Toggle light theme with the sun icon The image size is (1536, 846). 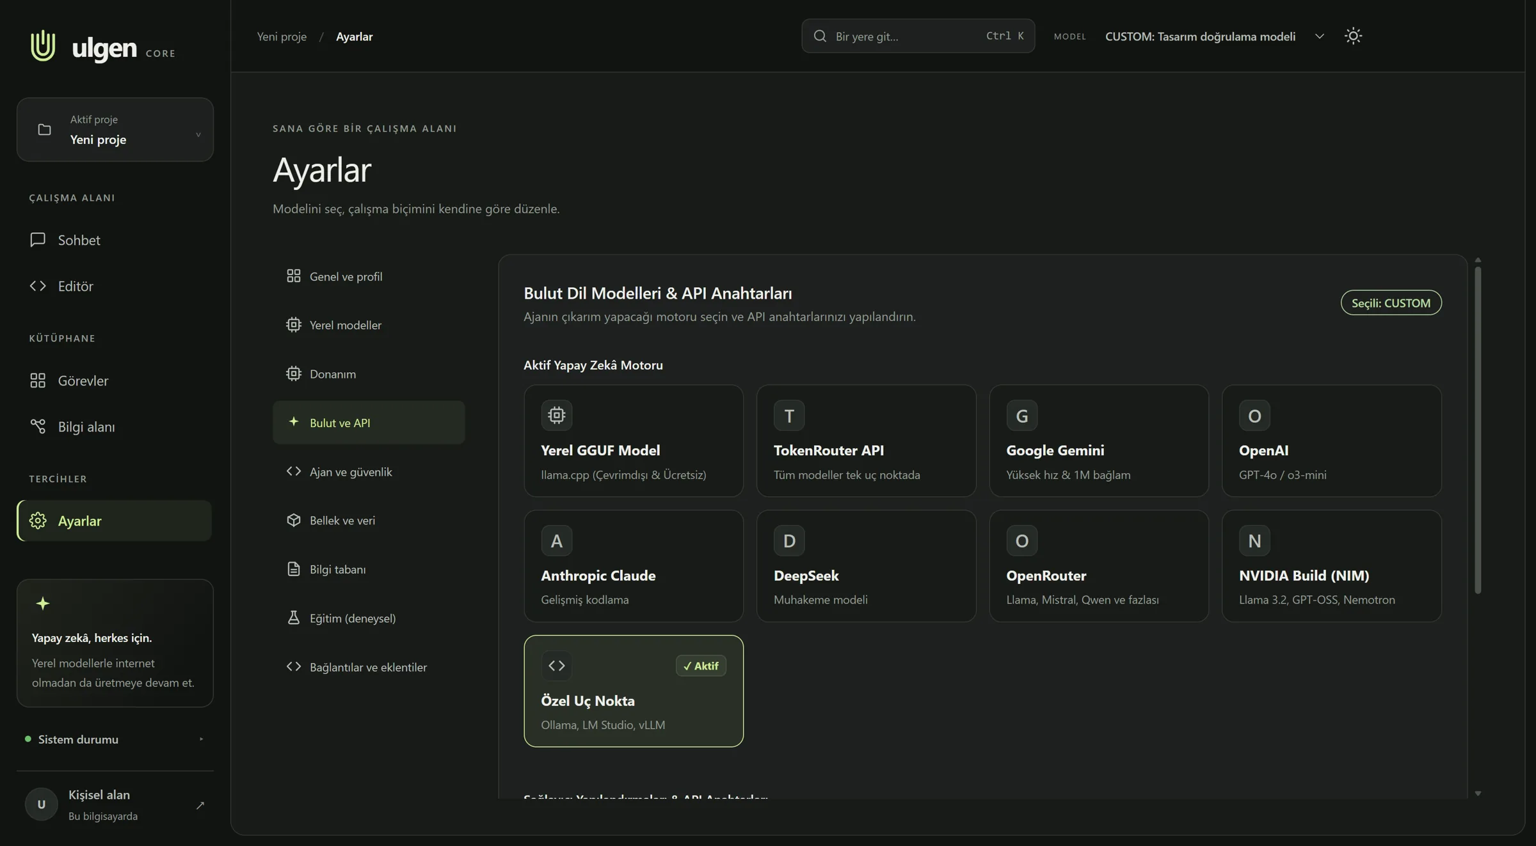(x=1353, y=36)
